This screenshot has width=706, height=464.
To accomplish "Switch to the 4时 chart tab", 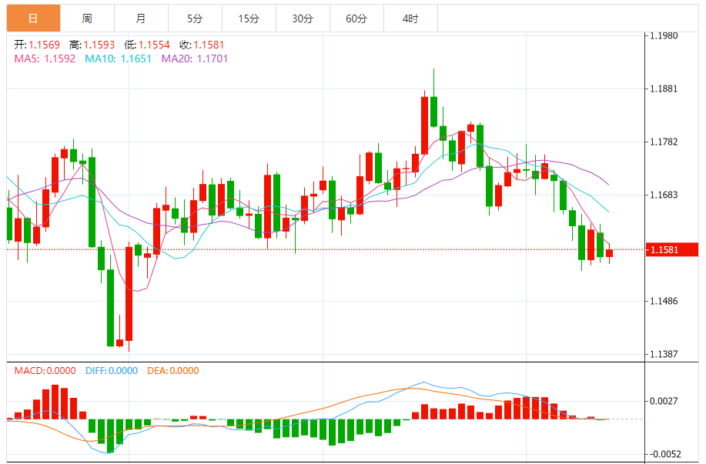I will 410,18.
